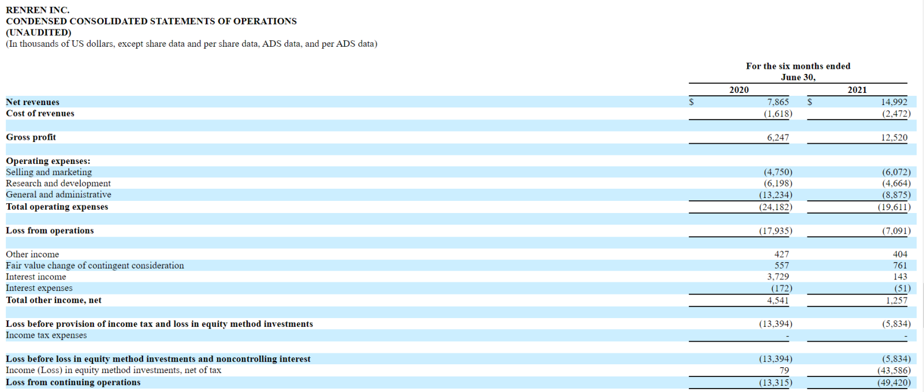Click the 'Selling and marketing' label
The width and height of the screenshot is (924, 392).
[x=49, y=172]
